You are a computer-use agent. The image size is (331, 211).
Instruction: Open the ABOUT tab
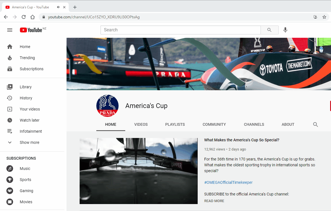pos(288,124)
